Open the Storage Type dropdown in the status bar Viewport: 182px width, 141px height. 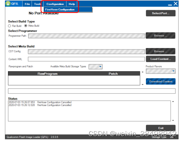coord(172,137)
